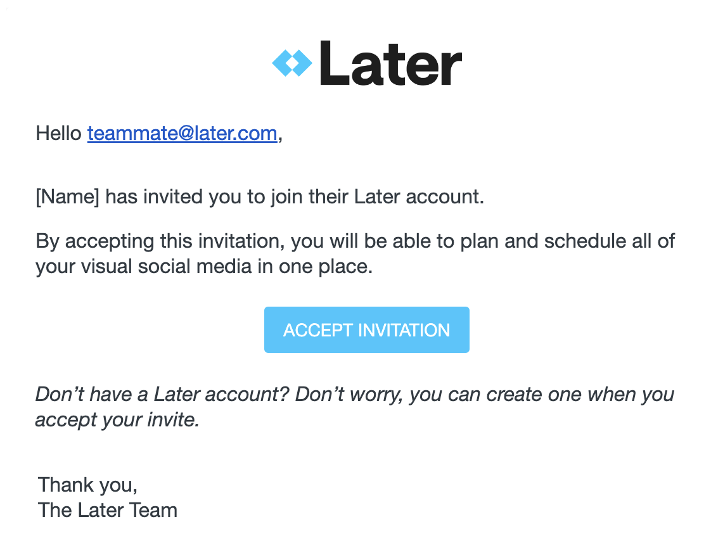Click the italic 'accept your invite.' line
This screenshot has width=711, height=555.
click(x=117, y=420)
